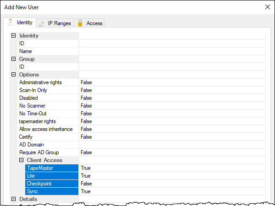
Task: Collapse the Client Access subsection
Action: click(21, 160)
